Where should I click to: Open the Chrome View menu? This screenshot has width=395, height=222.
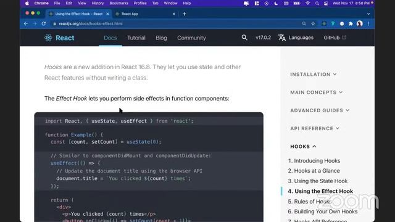(x=82, y=3)
